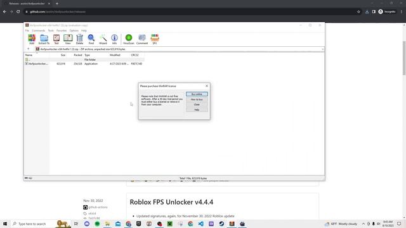Open the notification center icon

[x=399, y=224]
